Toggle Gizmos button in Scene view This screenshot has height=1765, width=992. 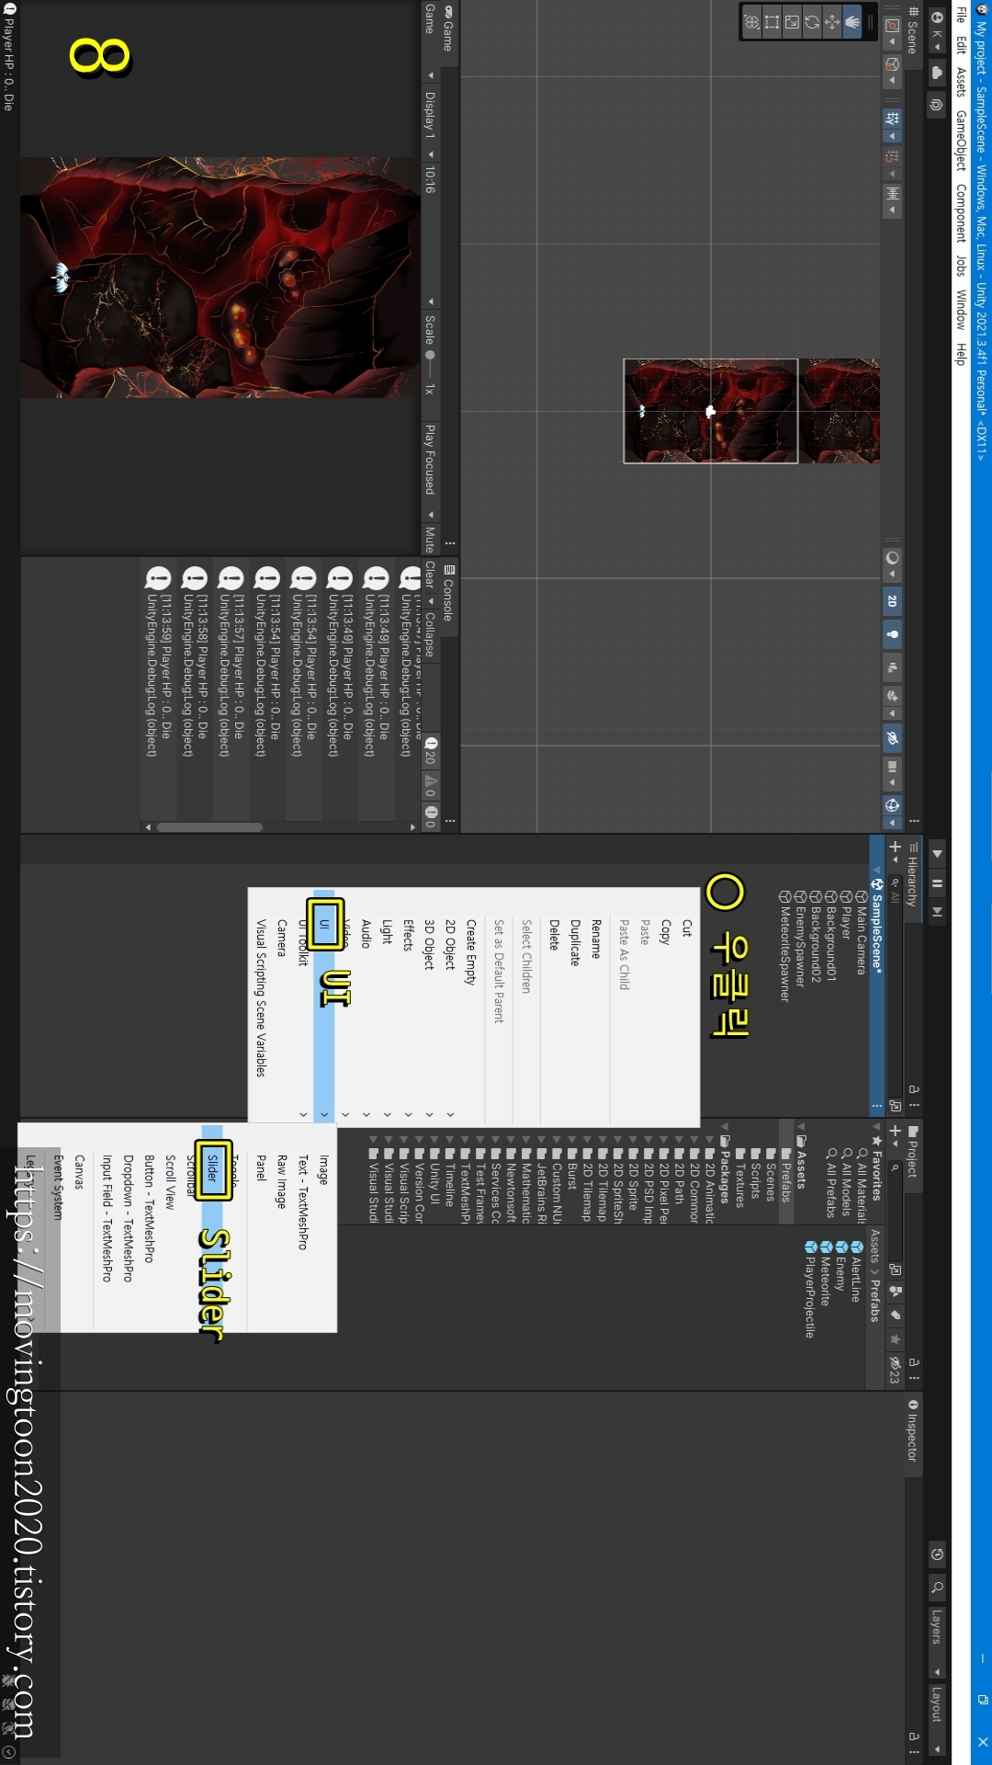click(x=892, y=804)
